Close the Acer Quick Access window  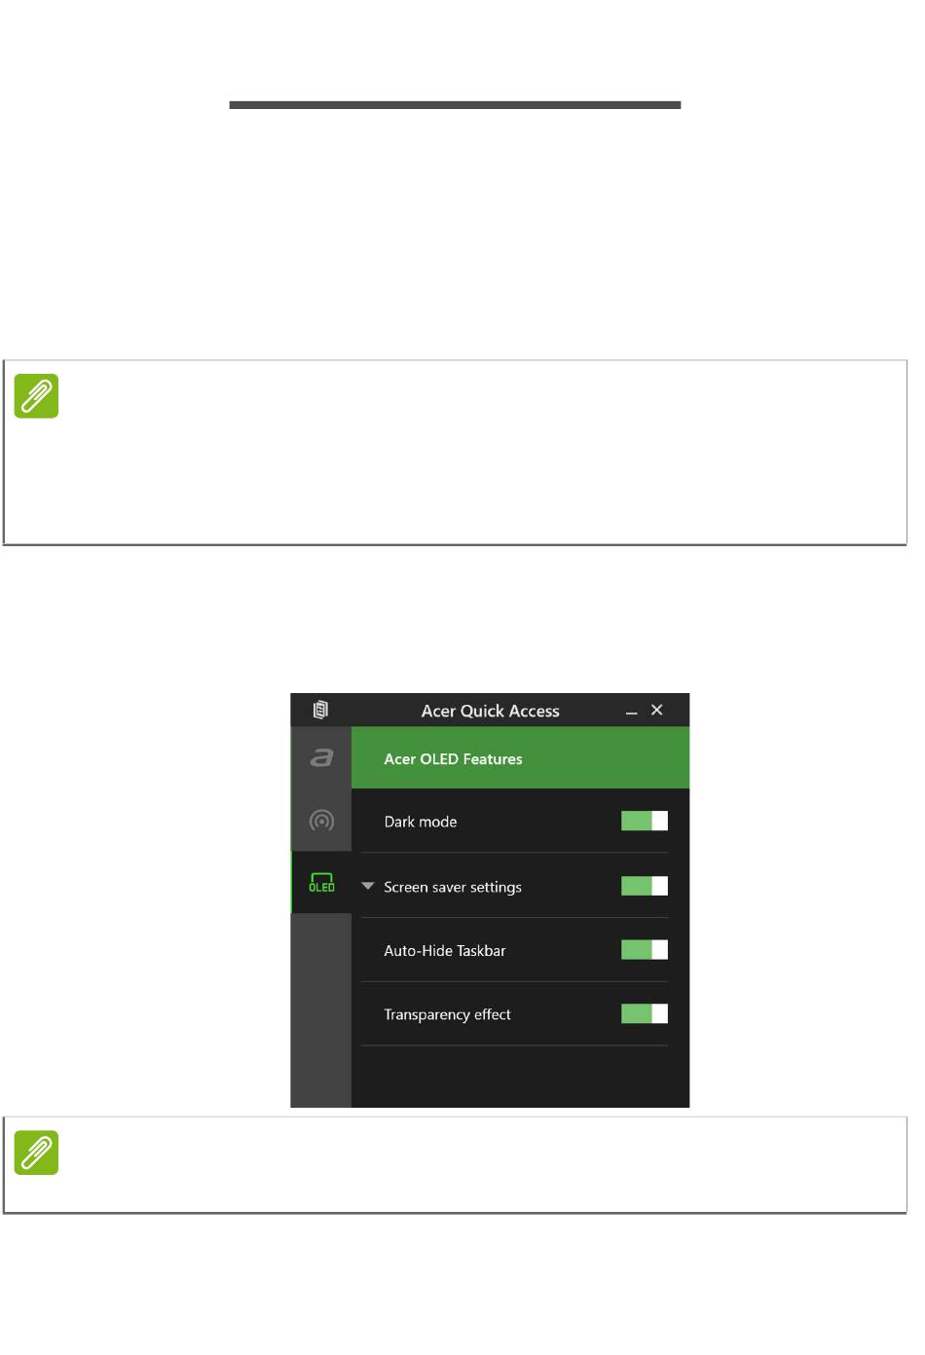pyautogui.click(x=656, y=710)
